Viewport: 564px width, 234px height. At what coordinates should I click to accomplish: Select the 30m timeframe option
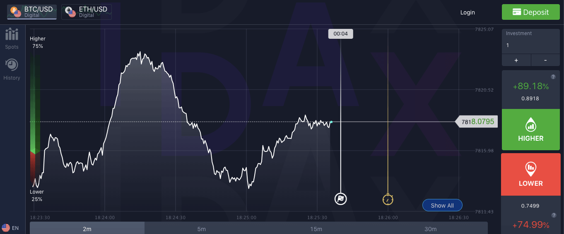[x=431, y=229]
